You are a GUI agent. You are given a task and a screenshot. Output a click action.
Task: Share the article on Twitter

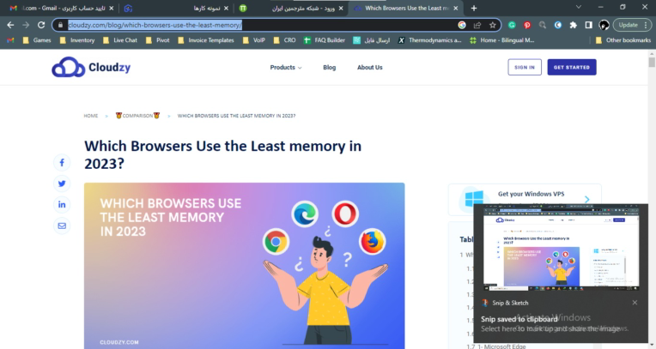(62, 184)
